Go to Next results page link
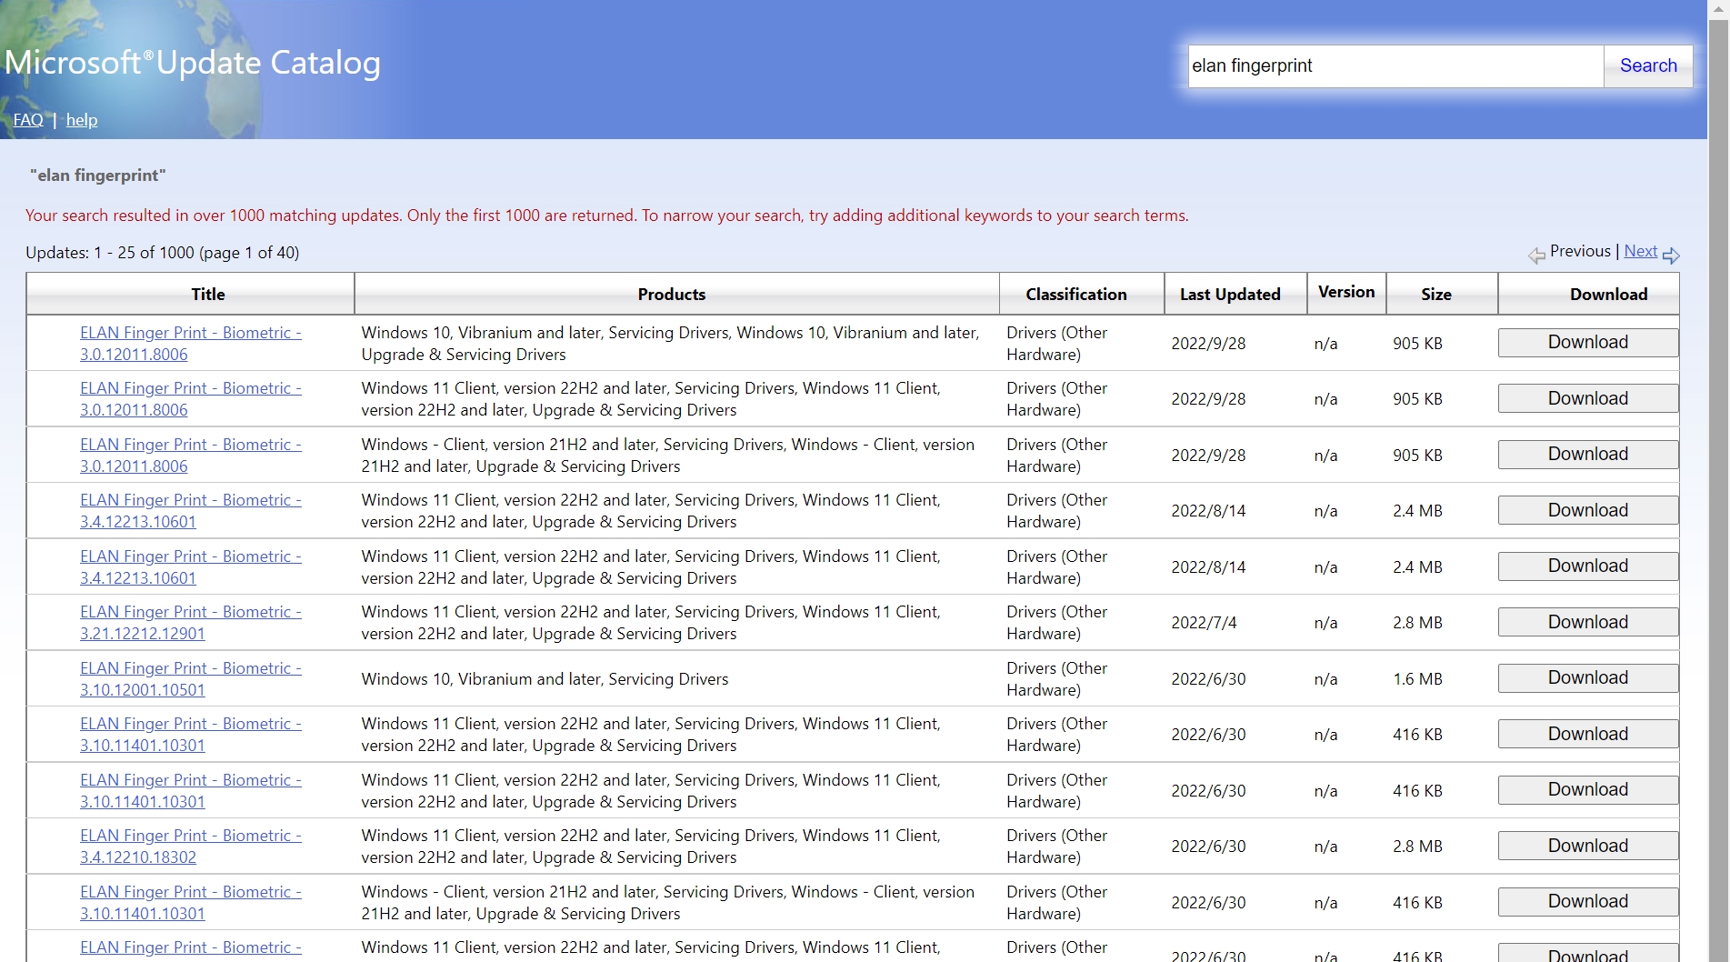 coord(1640,251)
